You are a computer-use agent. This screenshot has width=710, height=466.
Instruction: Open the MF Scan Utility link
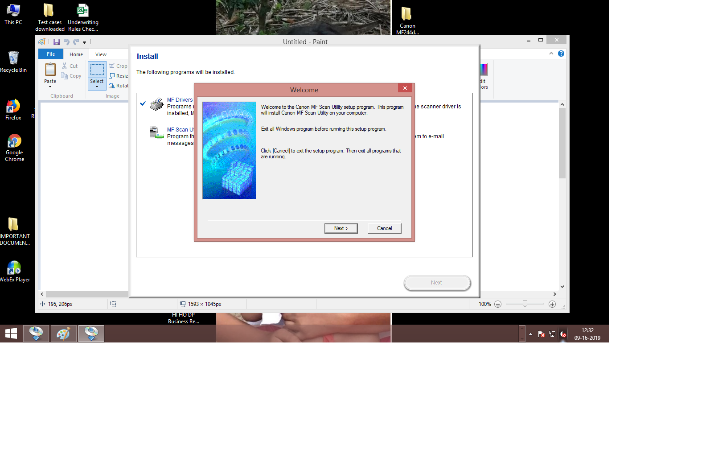(181, 130)
